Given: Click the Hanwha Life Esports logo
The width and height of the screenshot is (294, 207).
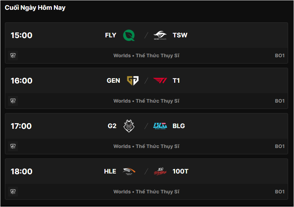Looking at the screenshot, I should 129,171.
